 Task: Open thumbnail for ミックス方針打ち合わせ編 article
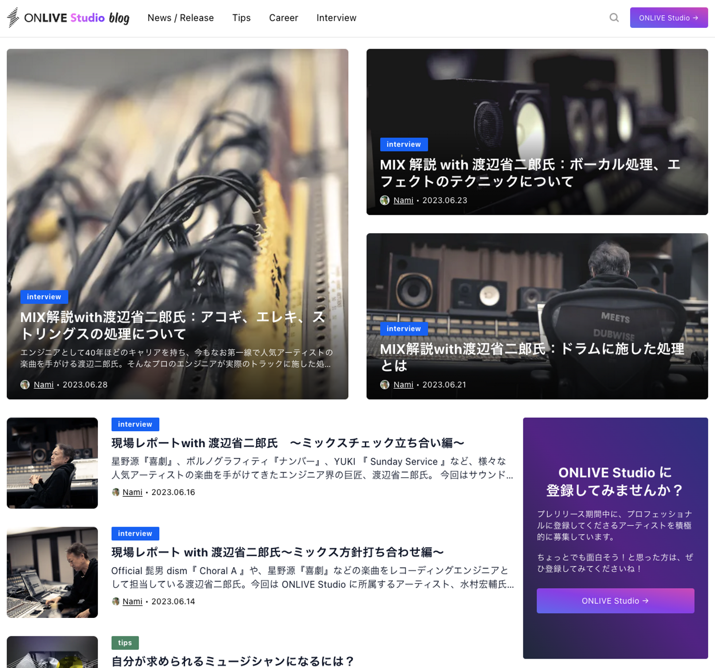tap(52, 572)
